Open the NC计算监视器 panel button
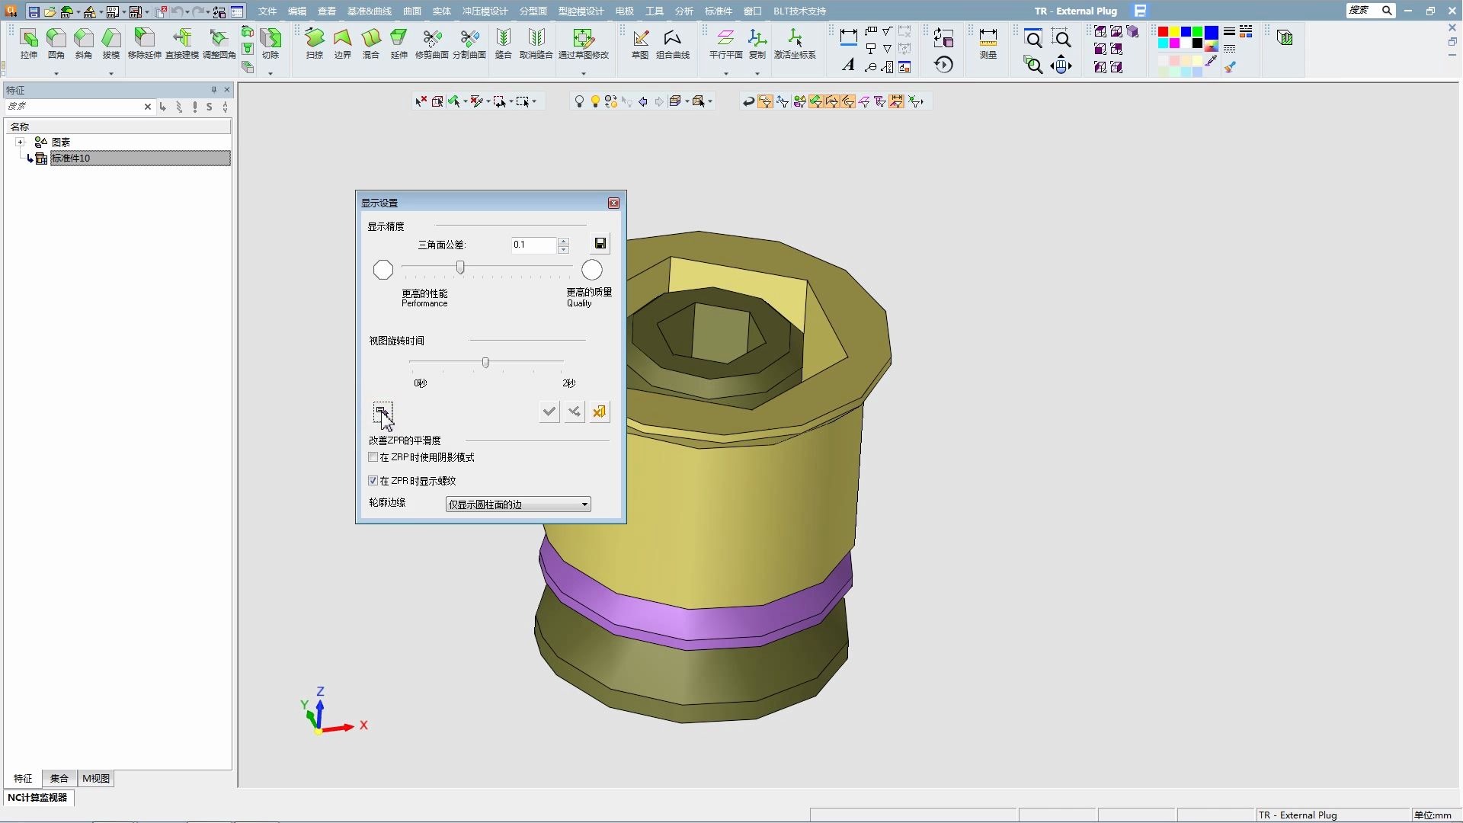1463x823 pixels. (38, 798)
